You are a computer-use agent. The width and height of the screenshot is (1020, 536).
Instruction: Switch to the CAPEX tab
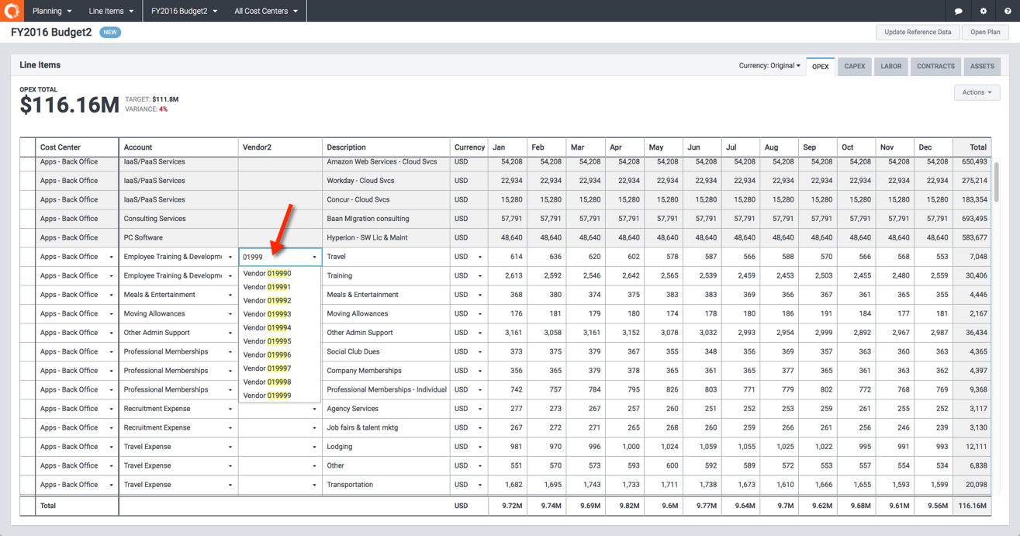pyautogui.click(x=854, y=67)
